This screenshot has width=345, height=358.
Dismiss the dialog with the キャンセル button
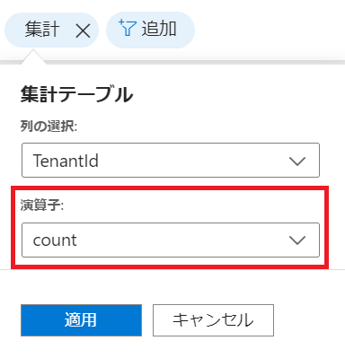coord(213,320)
